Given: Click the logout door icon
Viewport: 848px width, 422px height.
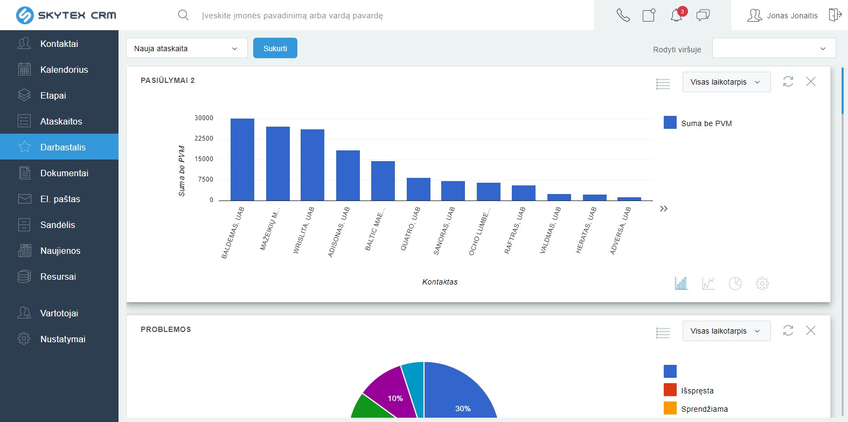Looking at the screenshot, I should (x=835, y=15).
